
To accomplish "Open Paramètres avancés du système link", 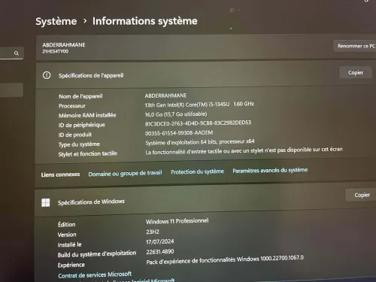I will pos(270,171).
